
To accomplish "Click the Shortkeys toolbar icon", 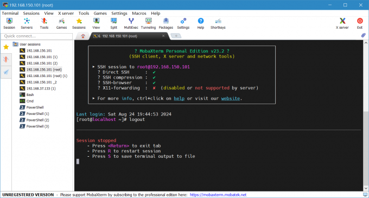I will pyautogui.click(x=218, y=23).
